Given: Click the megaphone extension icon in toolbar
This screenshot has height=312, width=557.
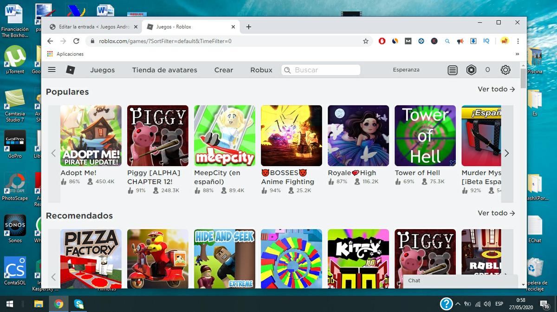Looking at the screenshot, I should point(460,41).
